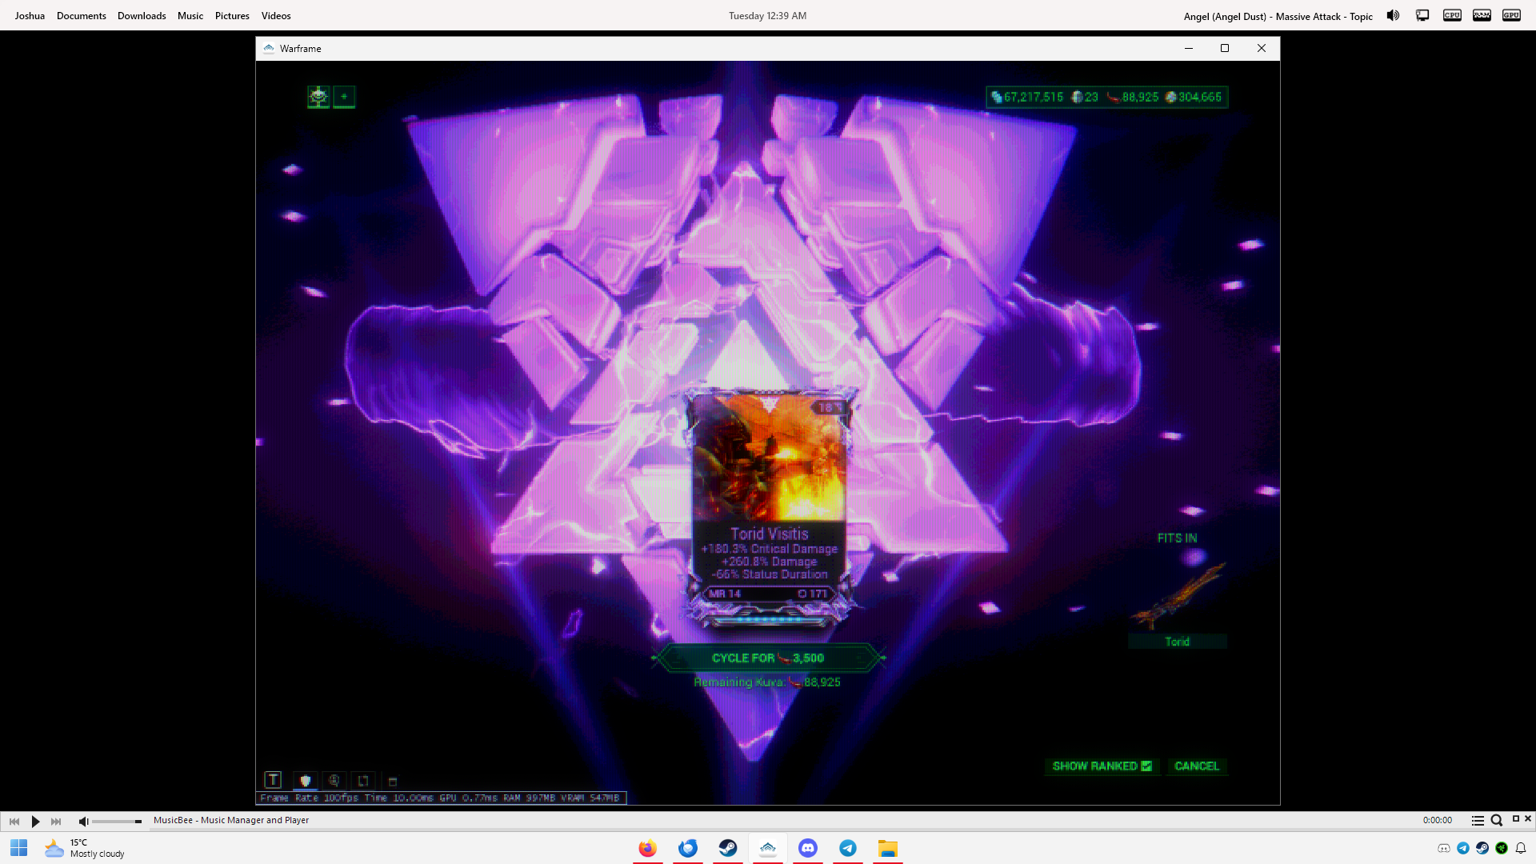Viewport: 1536px width, 864px height.
Task: Open MusicBee search magnifier icon
Action: pos(1497,821)
